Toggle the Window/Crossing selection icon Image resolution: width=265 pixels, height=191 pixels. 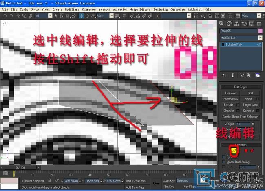pos(74,16)
